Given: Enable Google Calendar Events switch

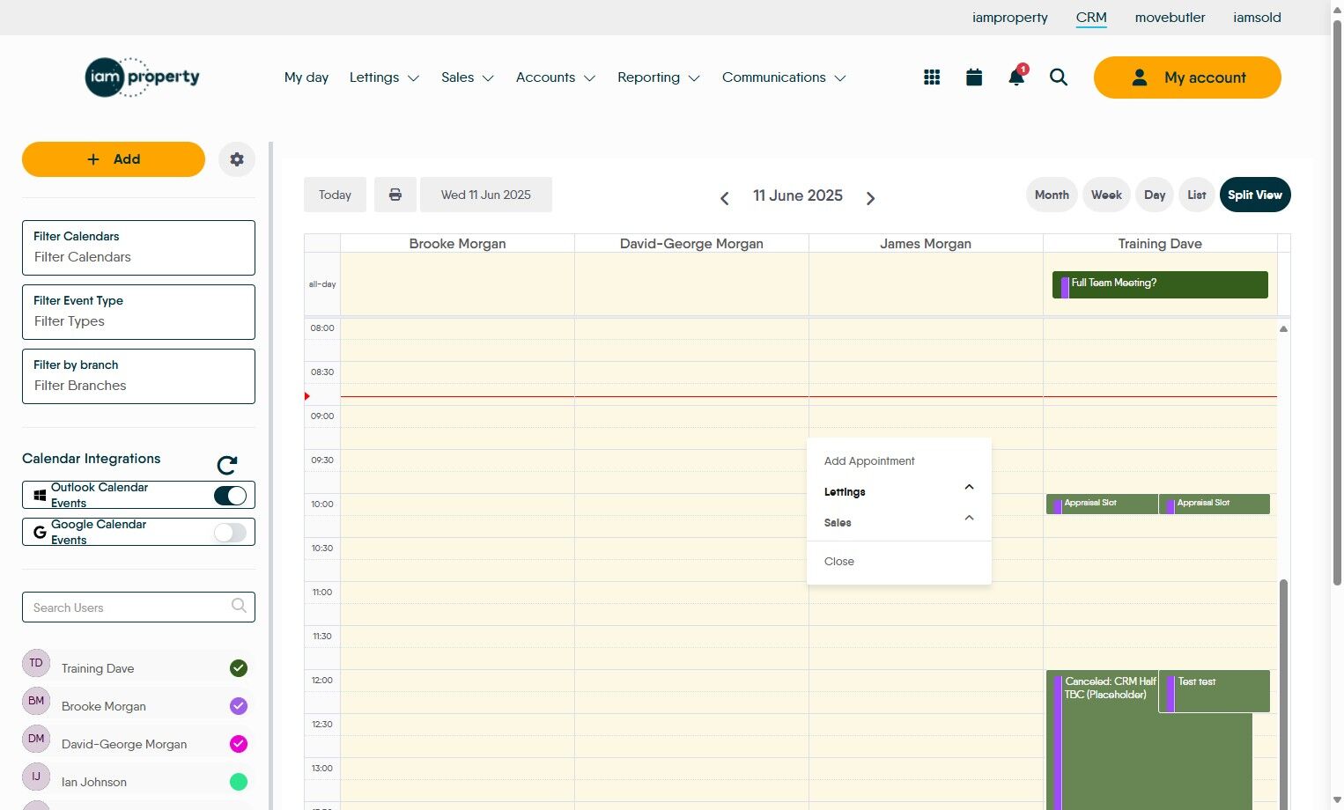Looking at the screenshot, I should point(231,532).
